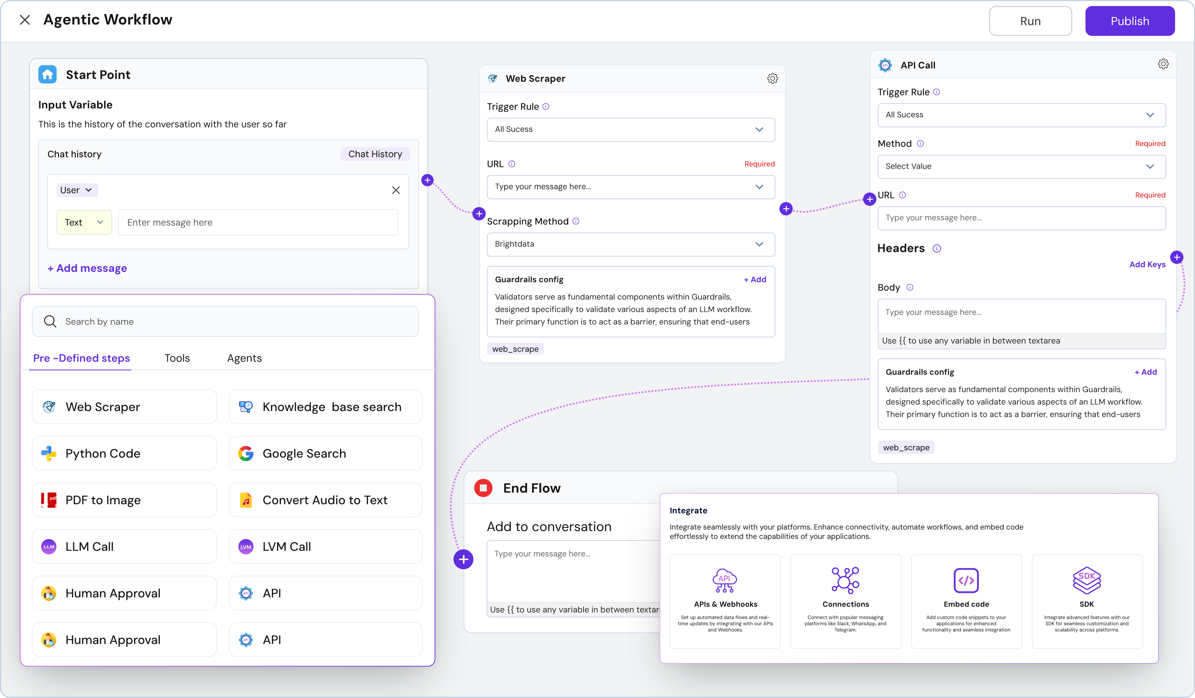
Task: Click the APIs & Webhooks cloud icon
Action: coord(725,580)
